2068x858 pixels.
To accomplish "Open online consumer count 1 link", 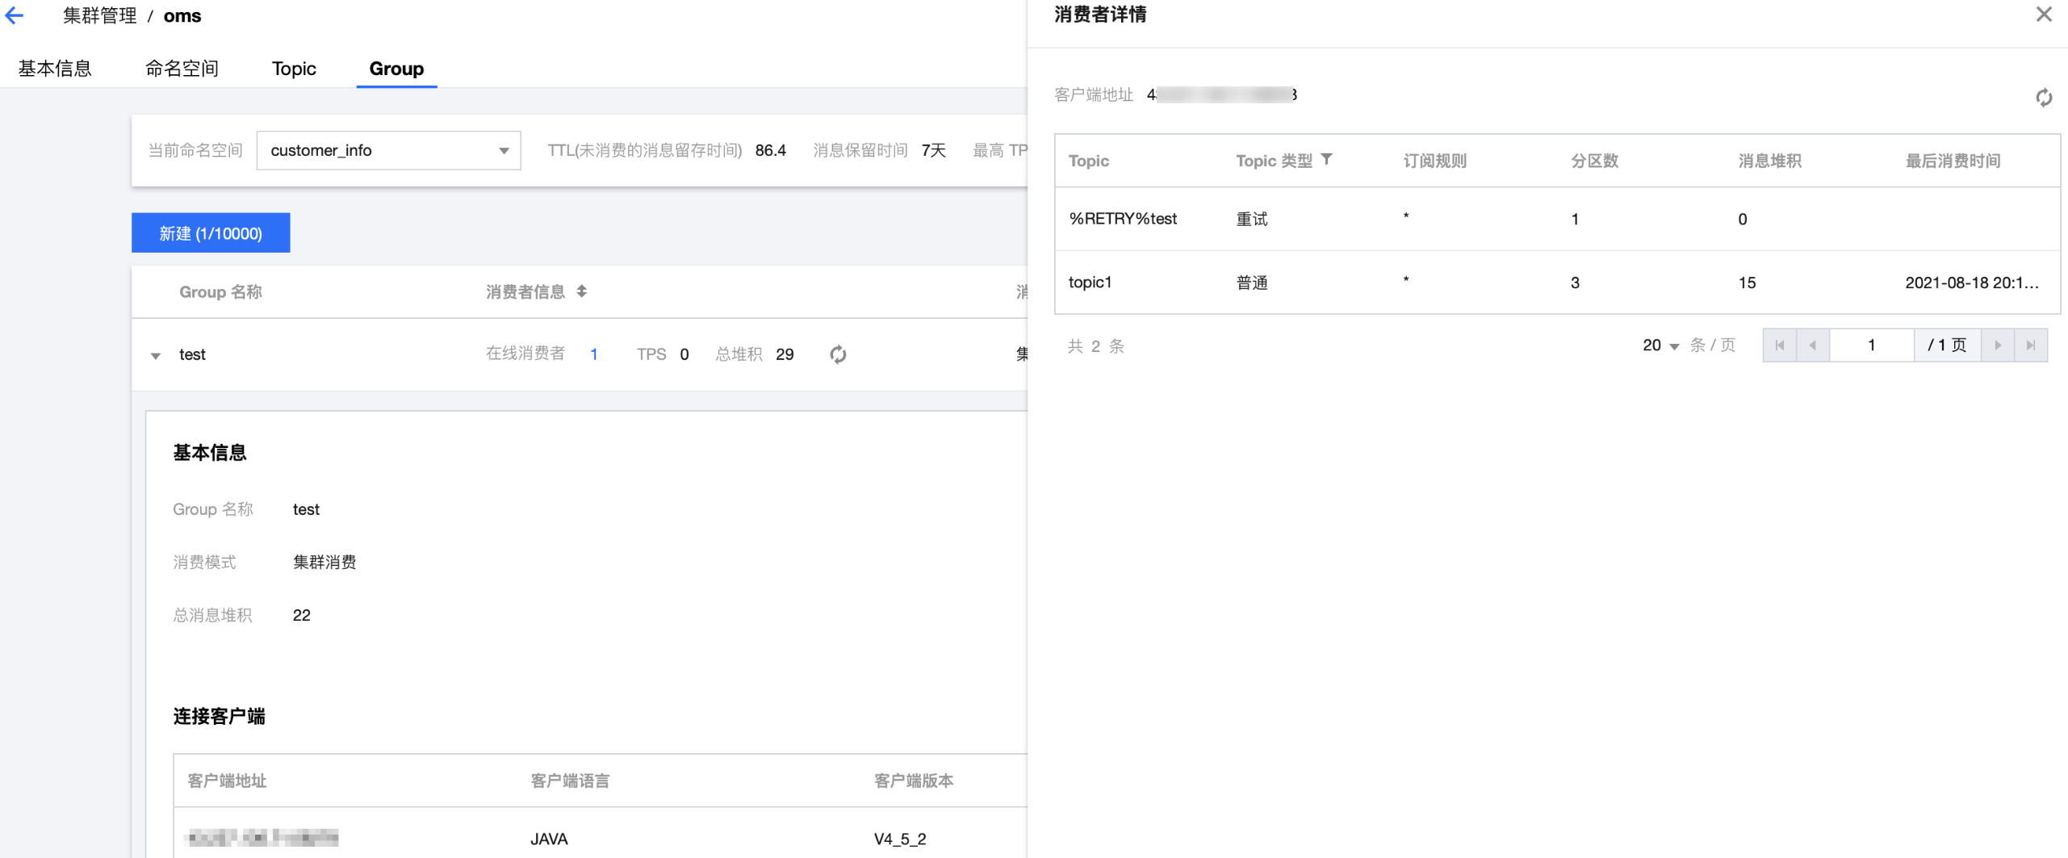I will tap(594, 354).
